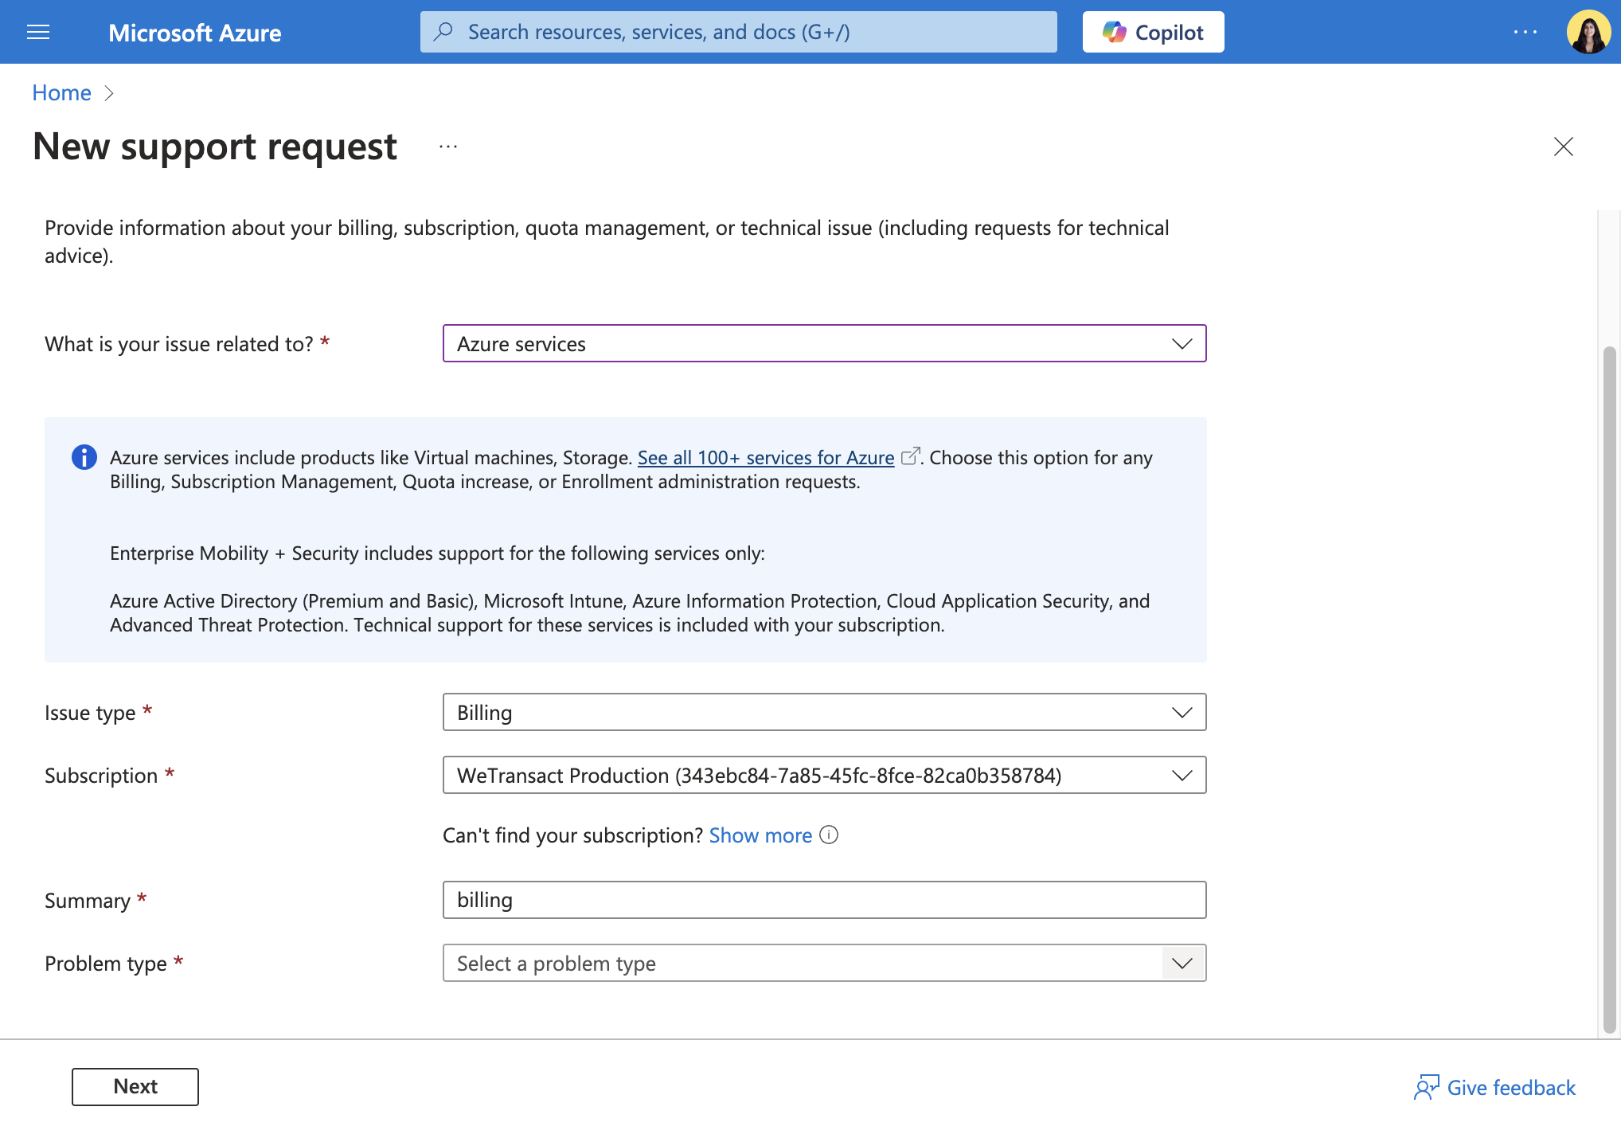Go to the Home breadcrumb
Screen dimensions: 1621x1134
coord(61,92)
